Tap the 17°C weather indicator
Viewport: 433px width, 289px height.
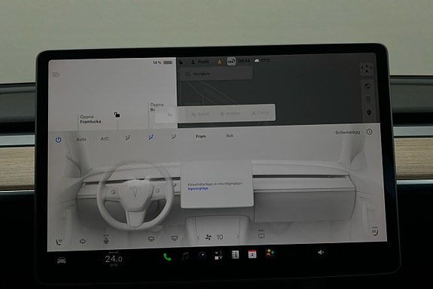coord(262,60)
